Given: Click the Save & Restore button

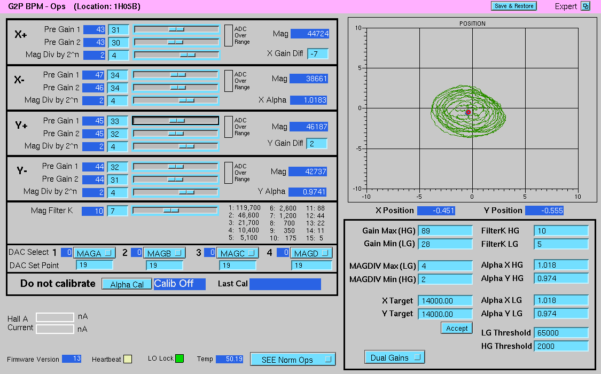Looking at the screenshot, I should (x=514, y=6).
